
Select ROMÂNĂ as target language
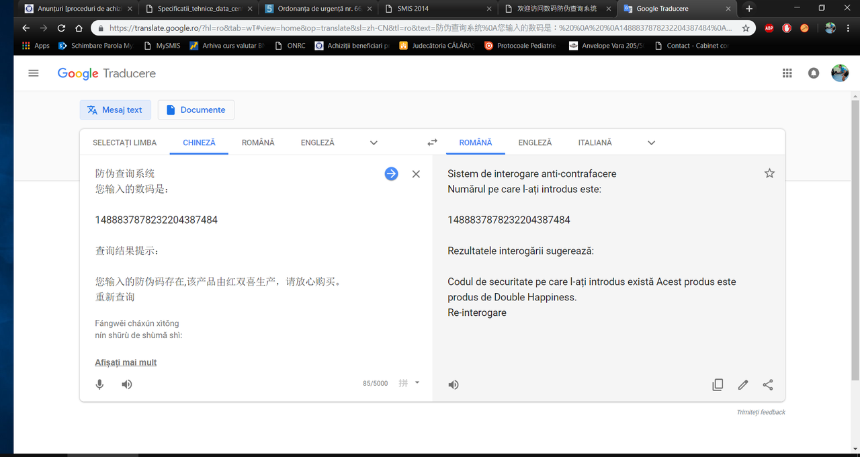pyautogui.click(x=476, y=142)
